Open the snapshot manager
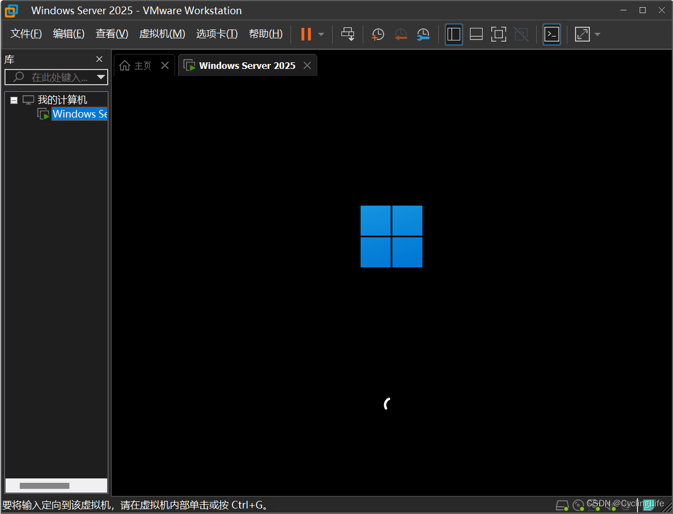The height and width of the screenshot is (514, 673). click(x=423, y=34)
